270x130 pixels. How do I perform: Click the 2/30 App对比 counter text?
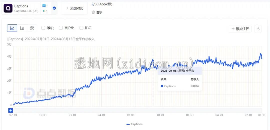(102, 4)
